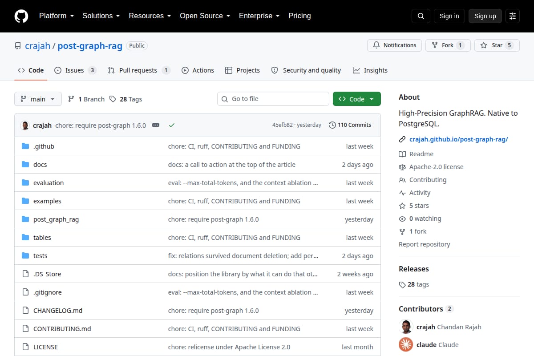Open the Apache-2.0 license link
534x356 pixels.
pos(437,167)
